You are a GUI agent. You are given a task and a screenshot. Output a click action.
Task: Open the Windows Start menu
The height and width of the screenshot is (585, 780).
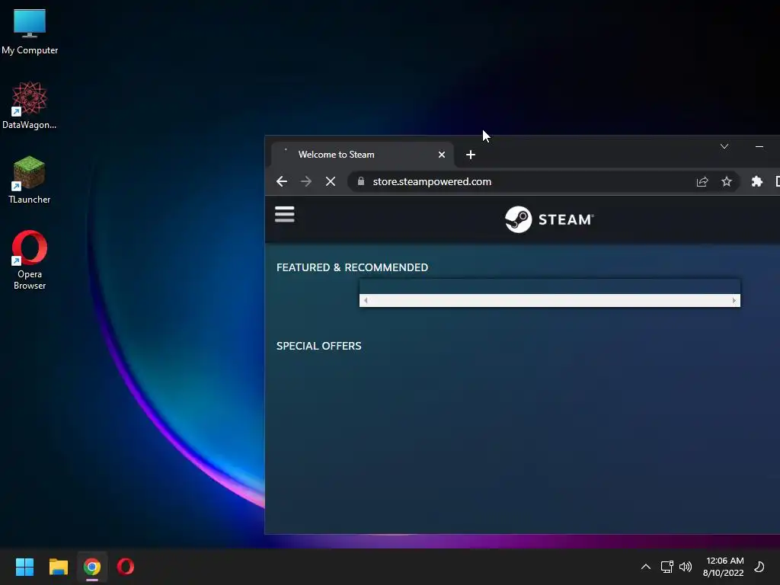pyautogui.click(x=24, y=567)
